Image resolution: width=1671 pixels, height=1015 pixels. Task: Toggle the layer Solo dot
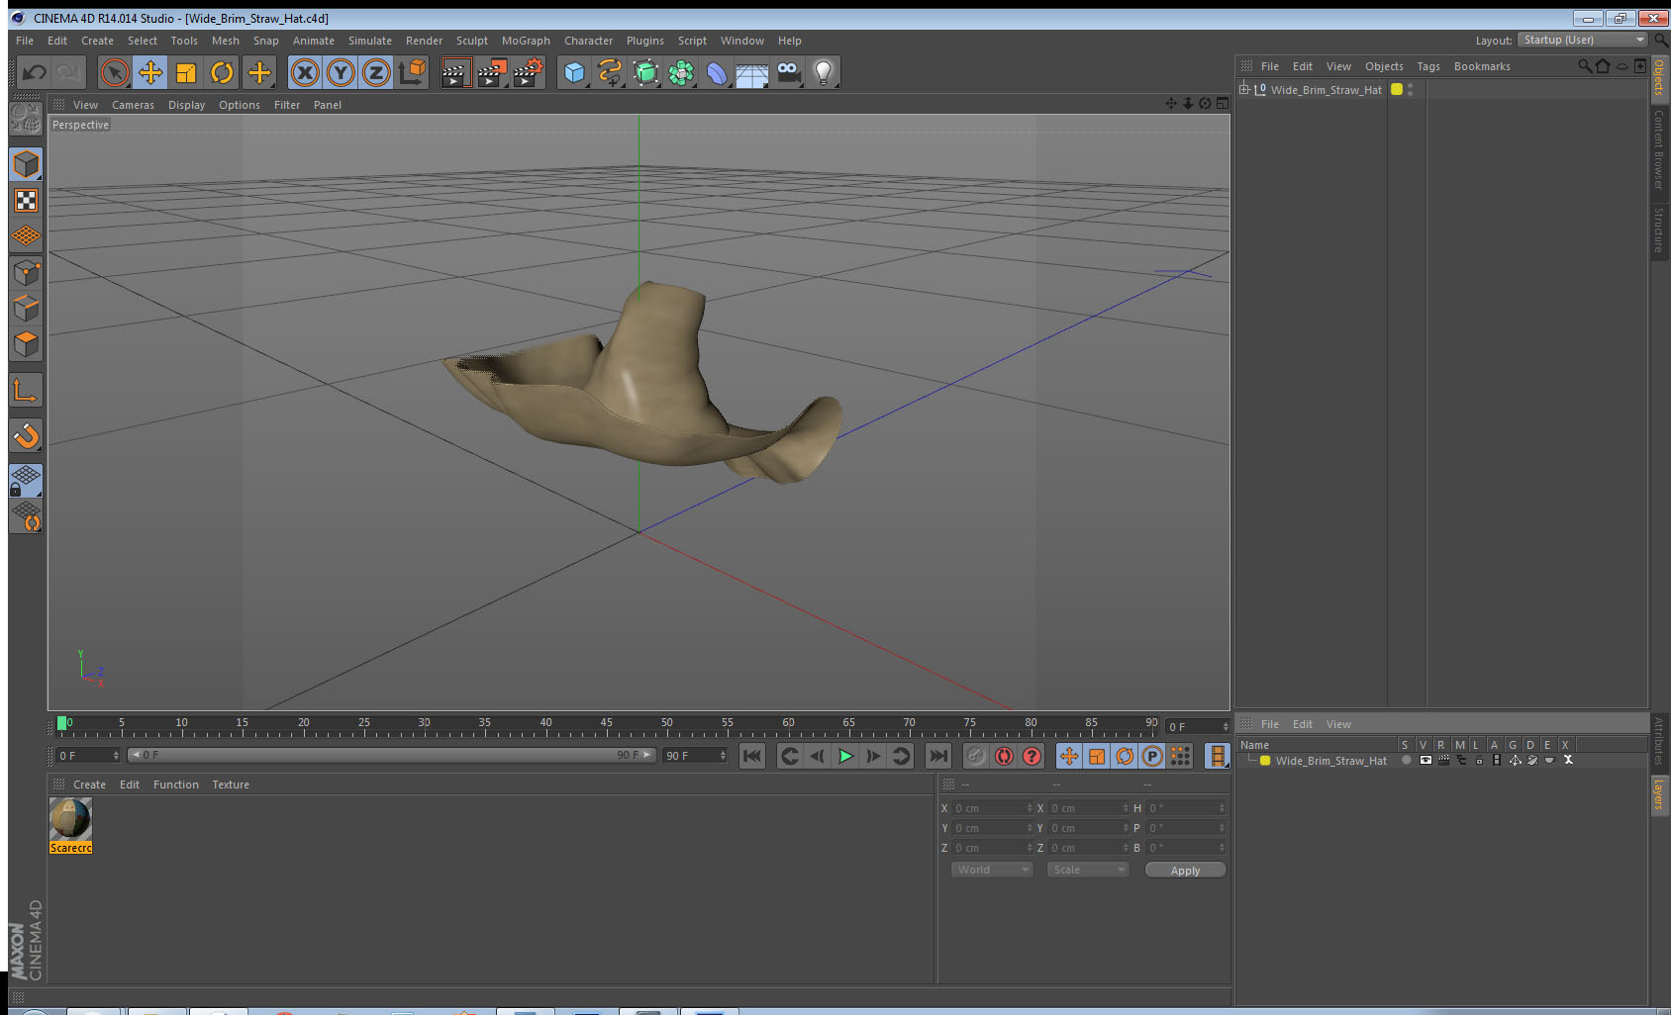pyautogui.click(x=1406, y=761)
